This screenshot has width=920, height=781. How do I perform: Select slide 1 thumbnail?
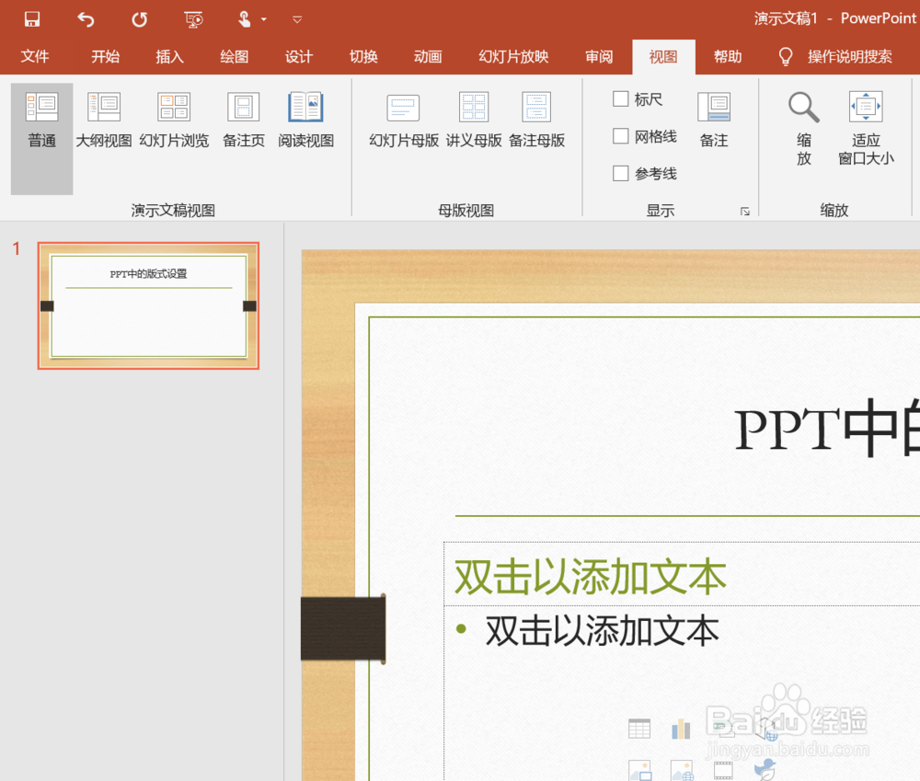148,305
